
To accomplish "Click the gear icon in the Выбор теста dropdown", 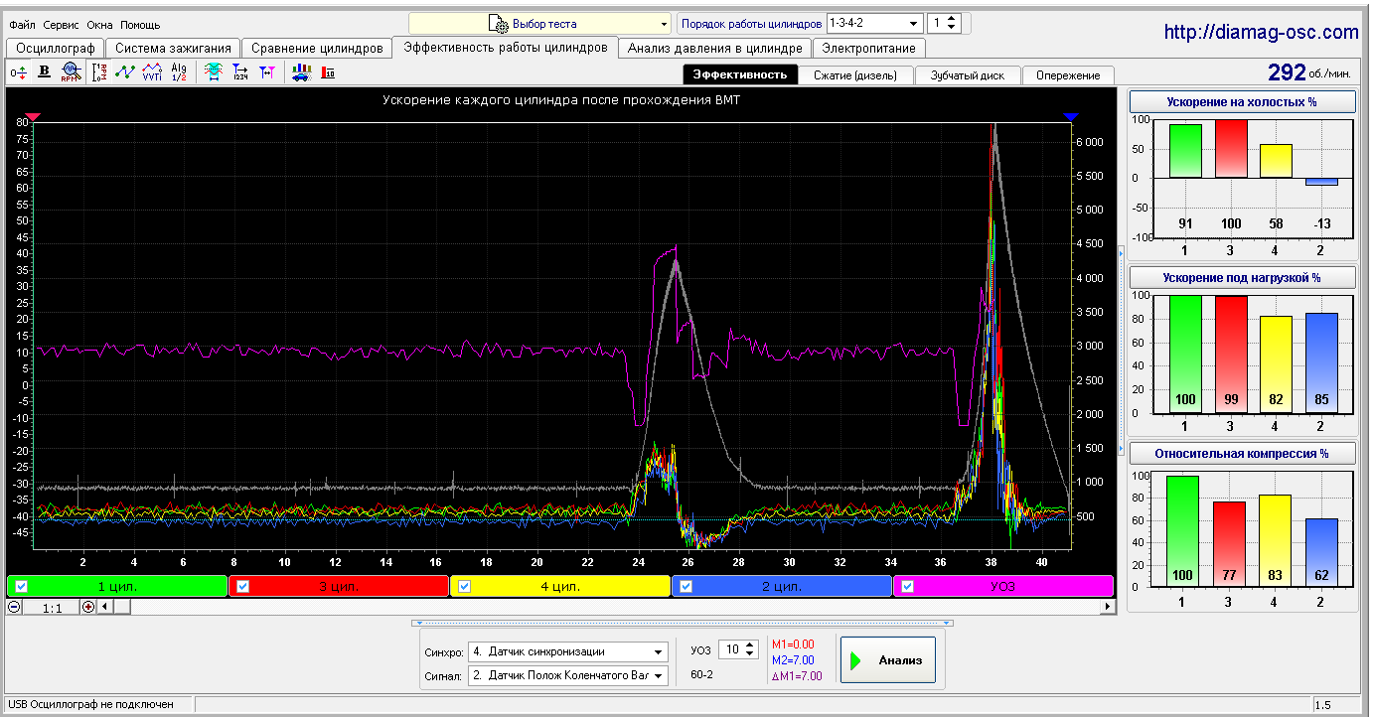I will pos(498,23).
